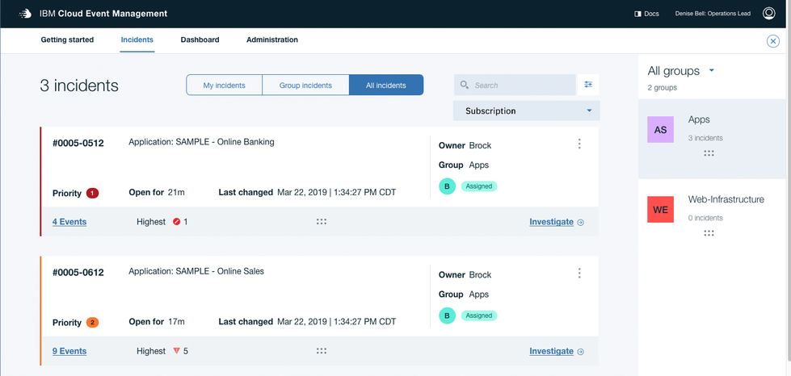The image size is (791, 376).
Task: Open the Subscription dropdown
Action: tap(527, 111)
